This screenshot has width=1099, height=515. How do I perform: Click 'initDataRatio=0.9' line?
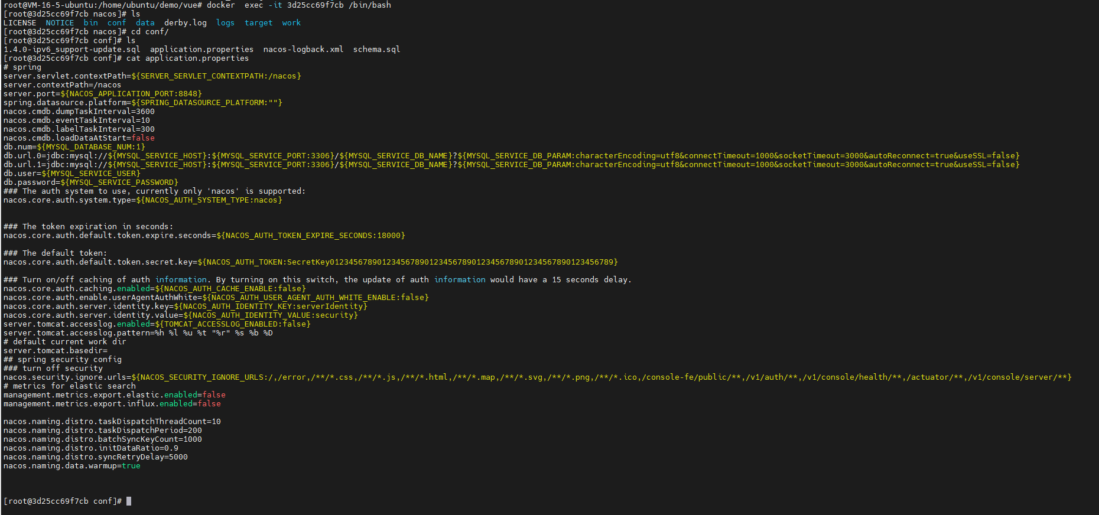click(91, 448)
